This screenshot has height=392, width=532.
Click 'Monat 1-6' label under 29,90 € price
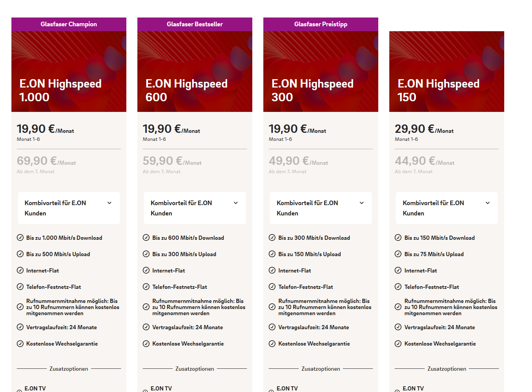click(406, 139)
